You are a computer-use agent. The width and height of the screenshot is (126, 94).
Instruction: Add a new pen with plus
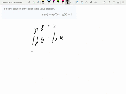pos(73,2)
